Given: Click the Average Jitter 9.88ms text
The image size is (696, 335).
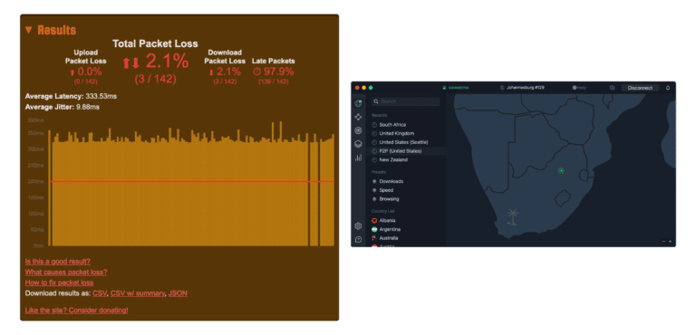Looking at the screenshot, I should [x=63, y=107].
